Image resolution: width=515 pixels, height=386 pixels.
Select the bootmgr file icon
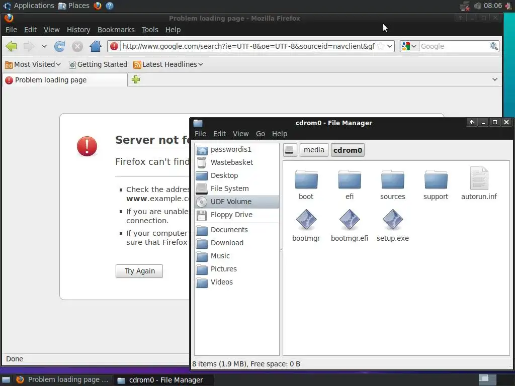tap(306, 220)
